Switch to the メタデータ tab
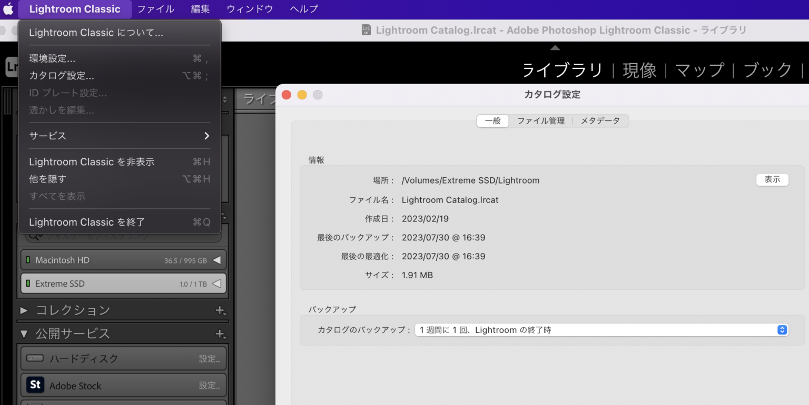The width and height of the screenshot is (809, 405). click(x=600, y=121)
